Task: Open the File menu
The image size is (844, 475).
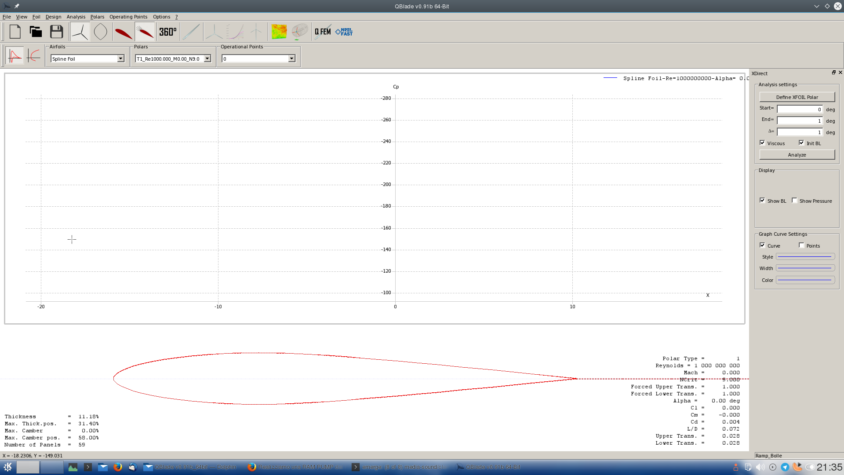Action: tap(7, 17)
